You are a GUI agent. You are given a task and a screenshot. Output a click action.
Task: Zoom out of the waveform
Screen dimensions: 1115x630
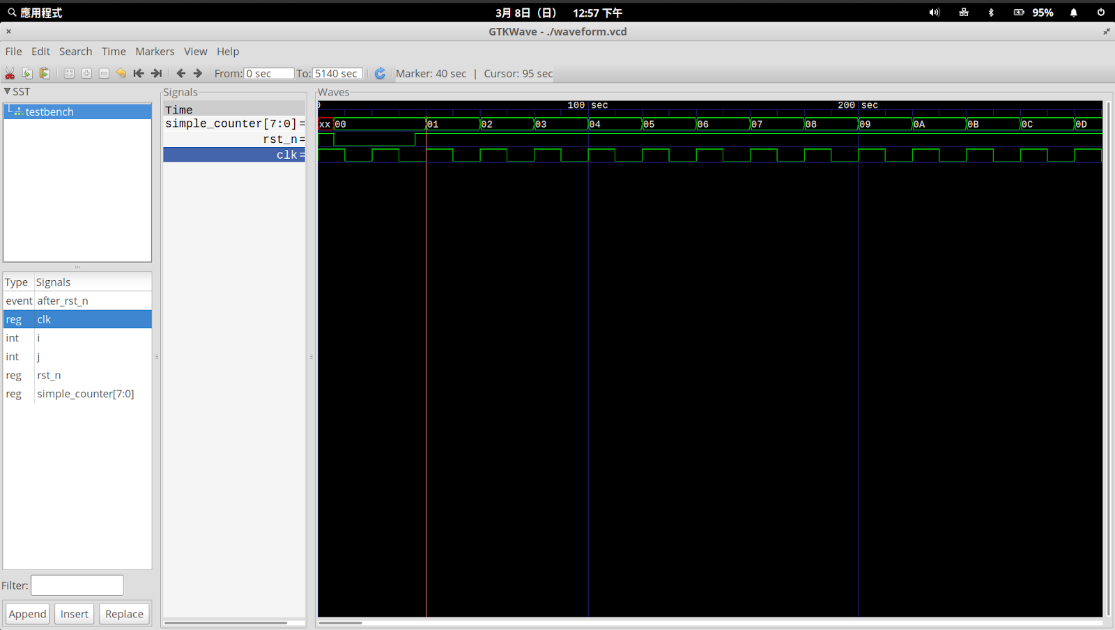(105, 73)
